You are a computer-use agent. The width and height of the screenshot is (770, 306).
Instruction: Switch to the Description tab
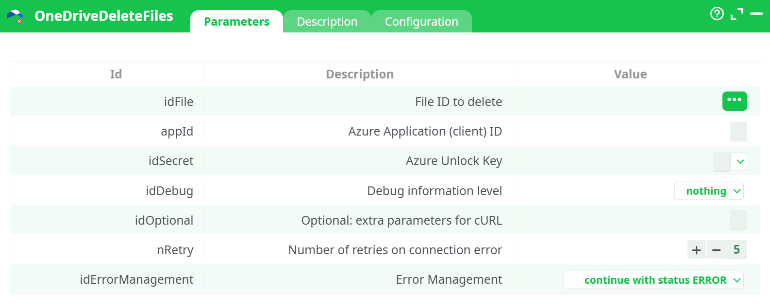tap(327, 21)
